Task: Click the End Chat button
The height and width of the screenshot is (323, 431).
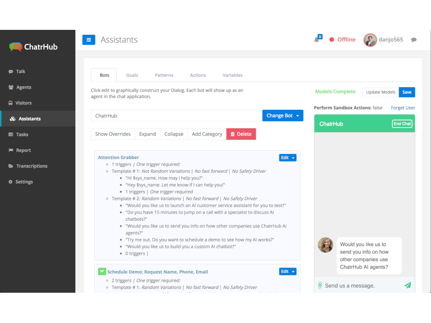Action: pyautogui.click(x=402, y=124)
